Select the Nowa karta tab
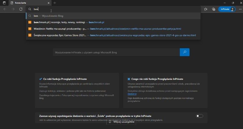This screenshot has width=243, height=129. click(x=29, y=3)
